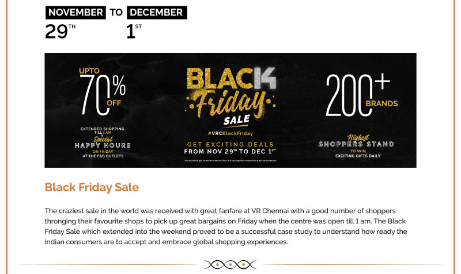Click the paragraph about VR Chennai shoppers
This screenshot has width=461, height=274.
226,226
